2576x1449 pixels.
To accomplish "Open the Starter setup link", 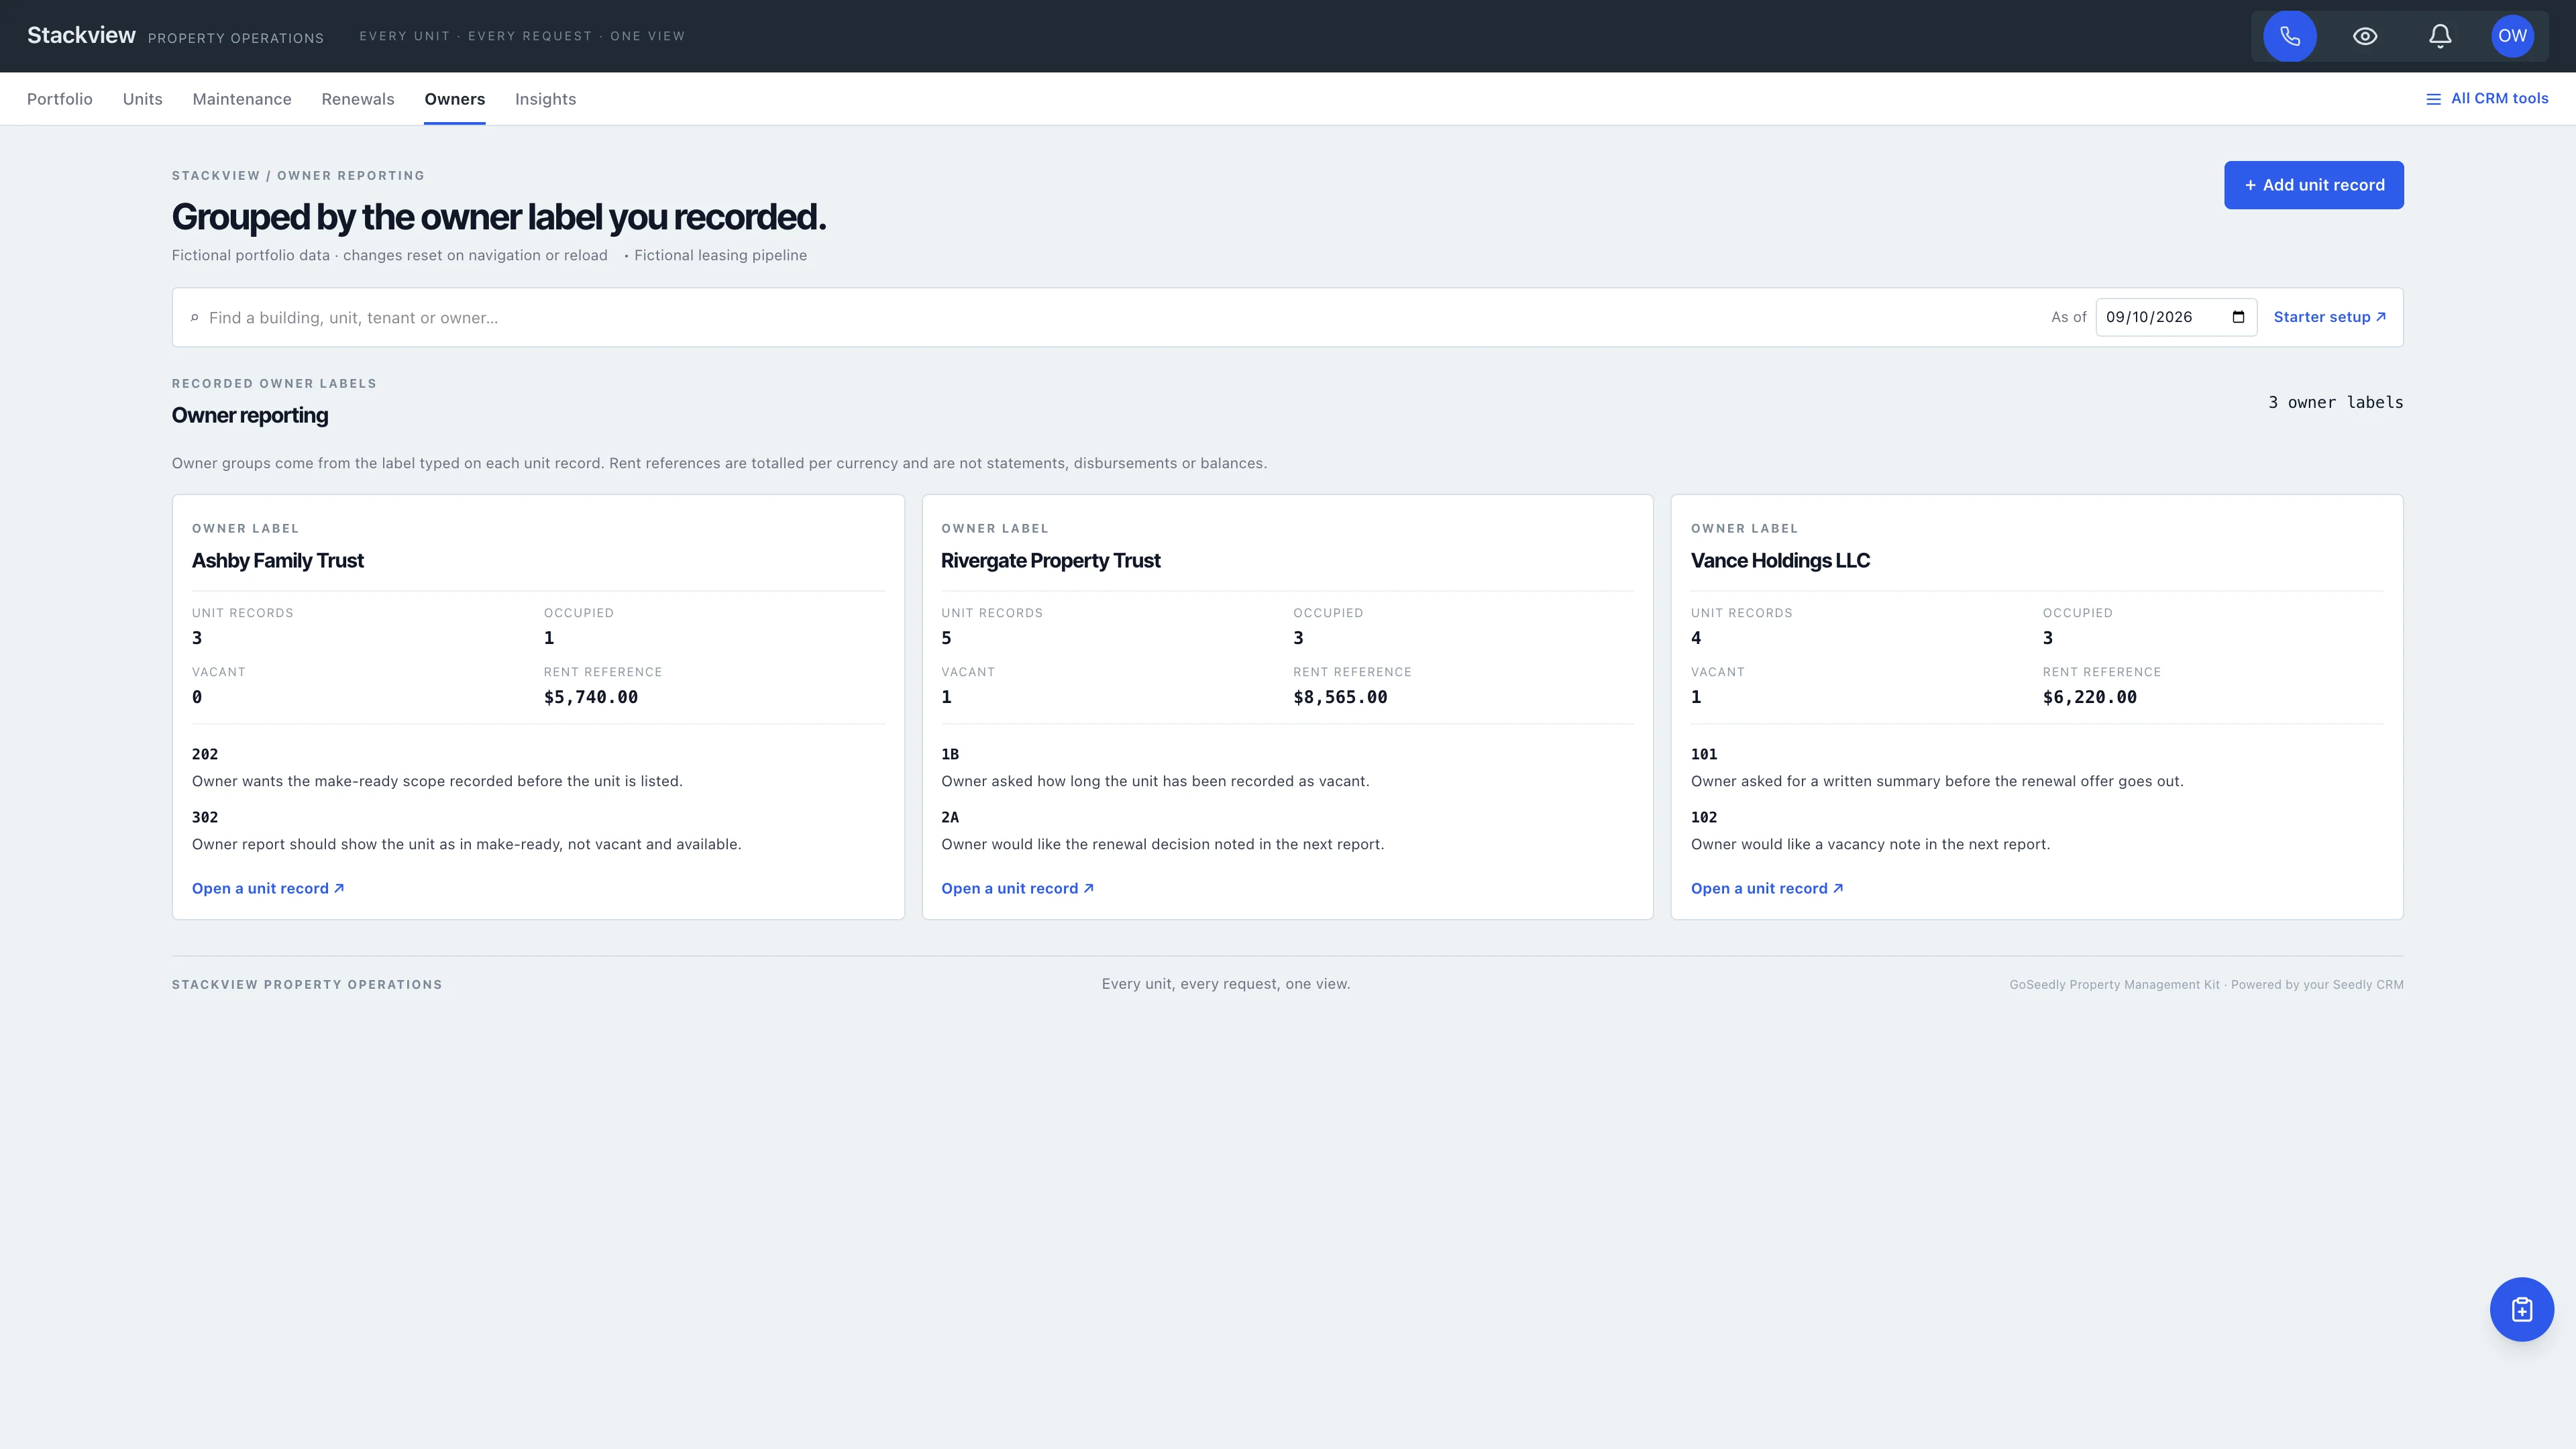I will (x=2330, y=317).
